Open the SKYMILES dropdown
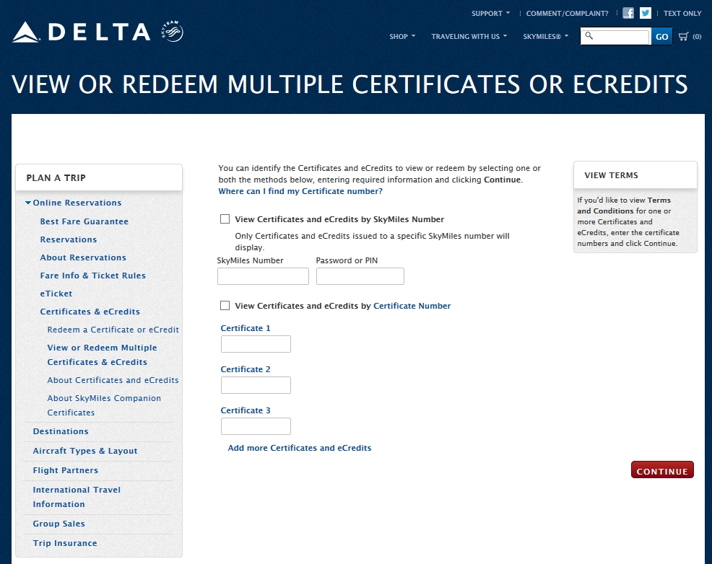Image resolution: width=712 pixels, height=564 pixels. click(x=545, y=36)
